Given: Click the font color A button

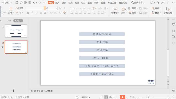Looking at the screenshot, I should (x=45, y=13).
